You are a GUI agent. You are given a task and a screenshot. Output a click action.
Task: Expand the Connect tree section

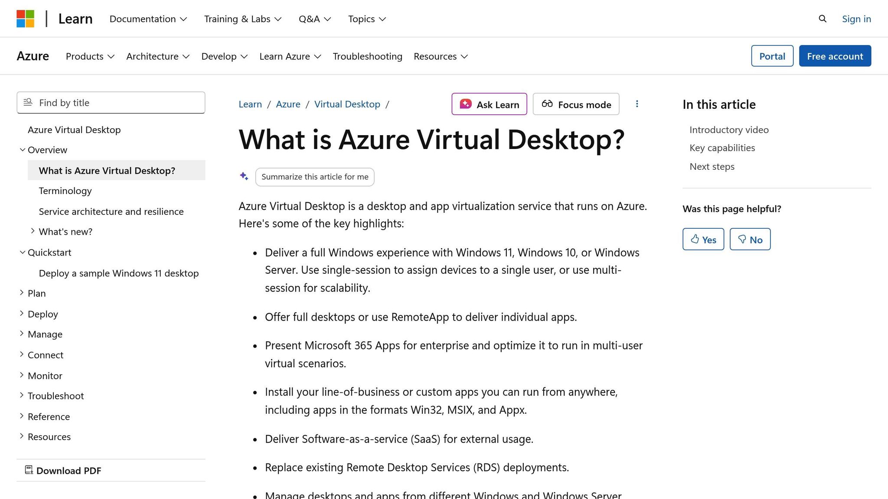41,355
